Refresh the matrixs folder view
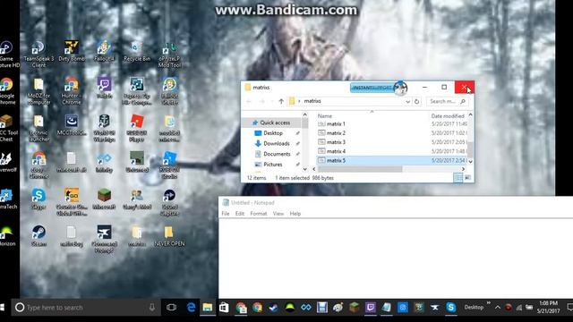This screenshot has width=573, height=322. pos(416,101)
